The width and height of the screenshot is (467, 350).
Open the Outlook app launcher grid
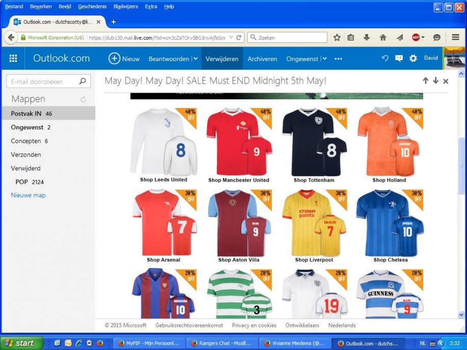[x=13, y=59]
